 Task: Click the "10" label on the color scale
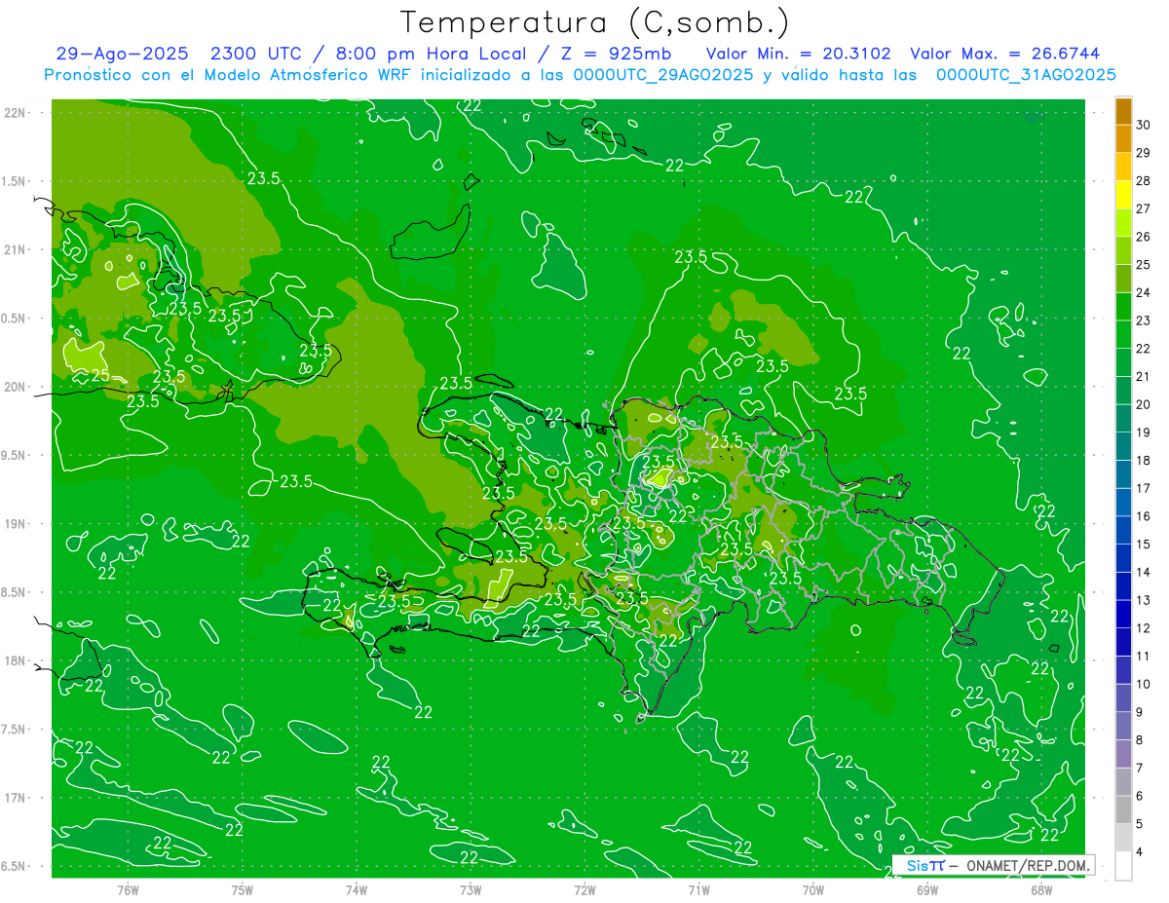click(1144, 685)
